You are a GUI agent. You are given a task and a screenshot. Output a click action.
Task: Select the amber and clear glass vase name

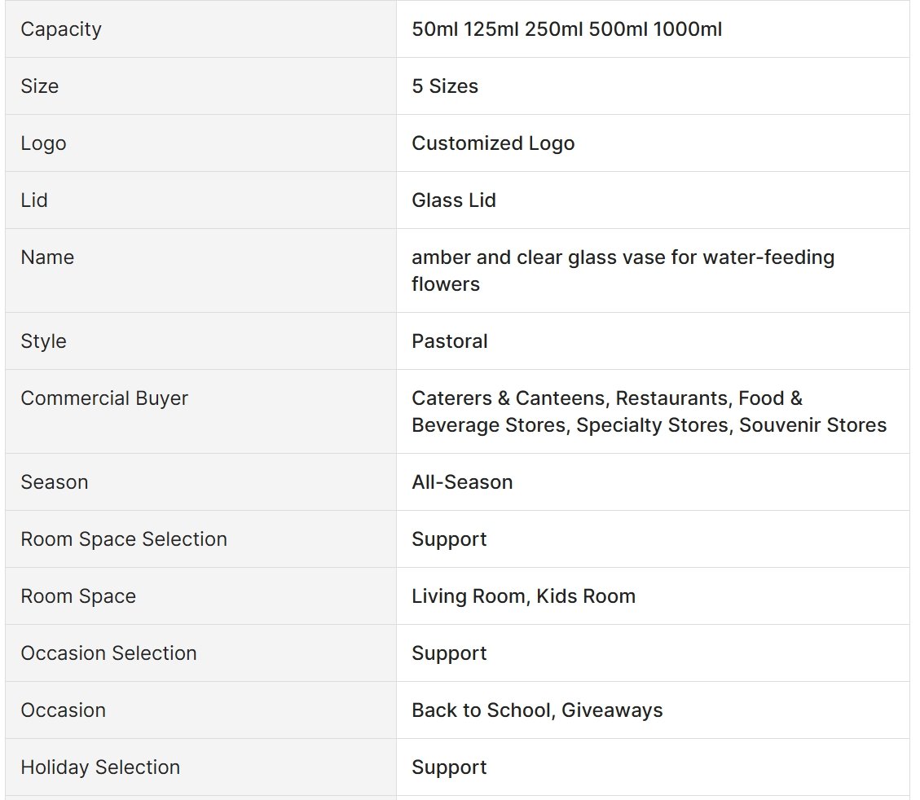(623, 270)
